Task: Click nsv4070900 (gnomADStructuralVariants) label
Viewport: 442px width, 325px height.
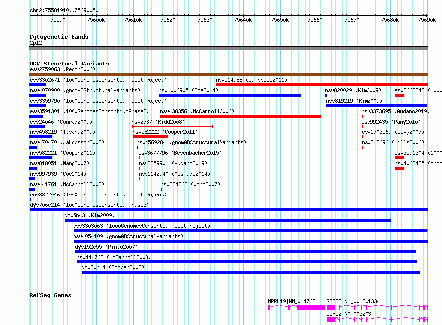Action: pyautogui.click(x=85, y=90)
